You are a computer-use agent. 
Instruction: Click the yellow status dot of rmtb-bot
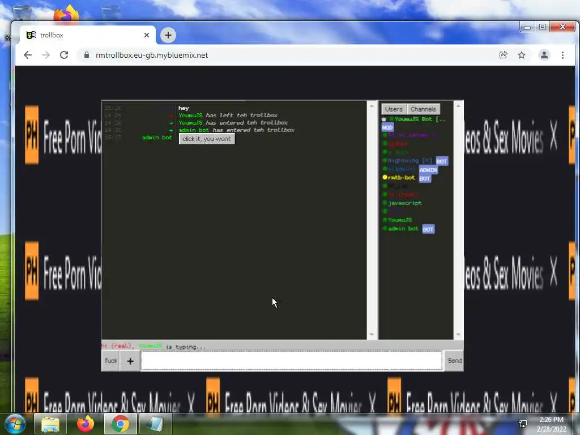click(x=385, y=177)
